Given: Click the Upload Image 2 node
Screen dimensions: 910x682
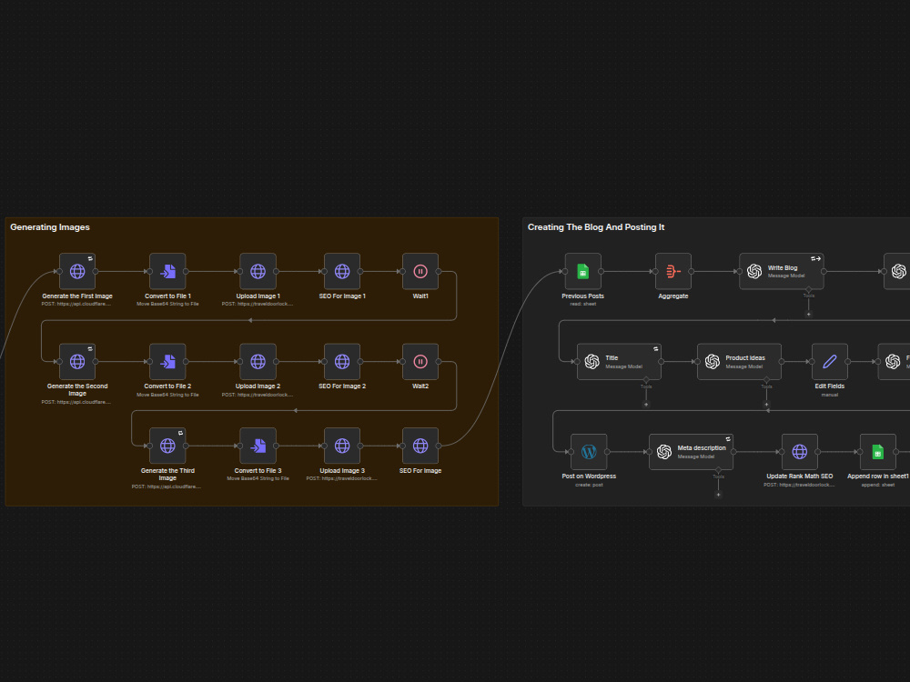Looking at the screenshot, I should (x=258, y=361).
